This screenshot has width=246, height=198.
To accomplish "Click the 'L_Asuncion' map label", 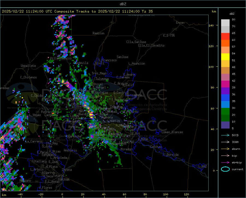I will [137, 63].
